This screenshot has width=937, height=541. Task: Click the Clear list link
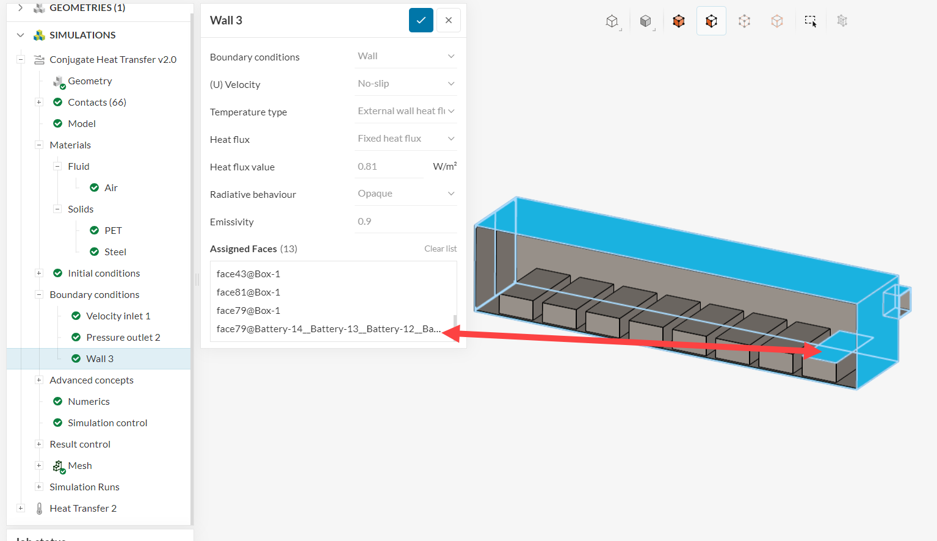[x=440, y=249]
